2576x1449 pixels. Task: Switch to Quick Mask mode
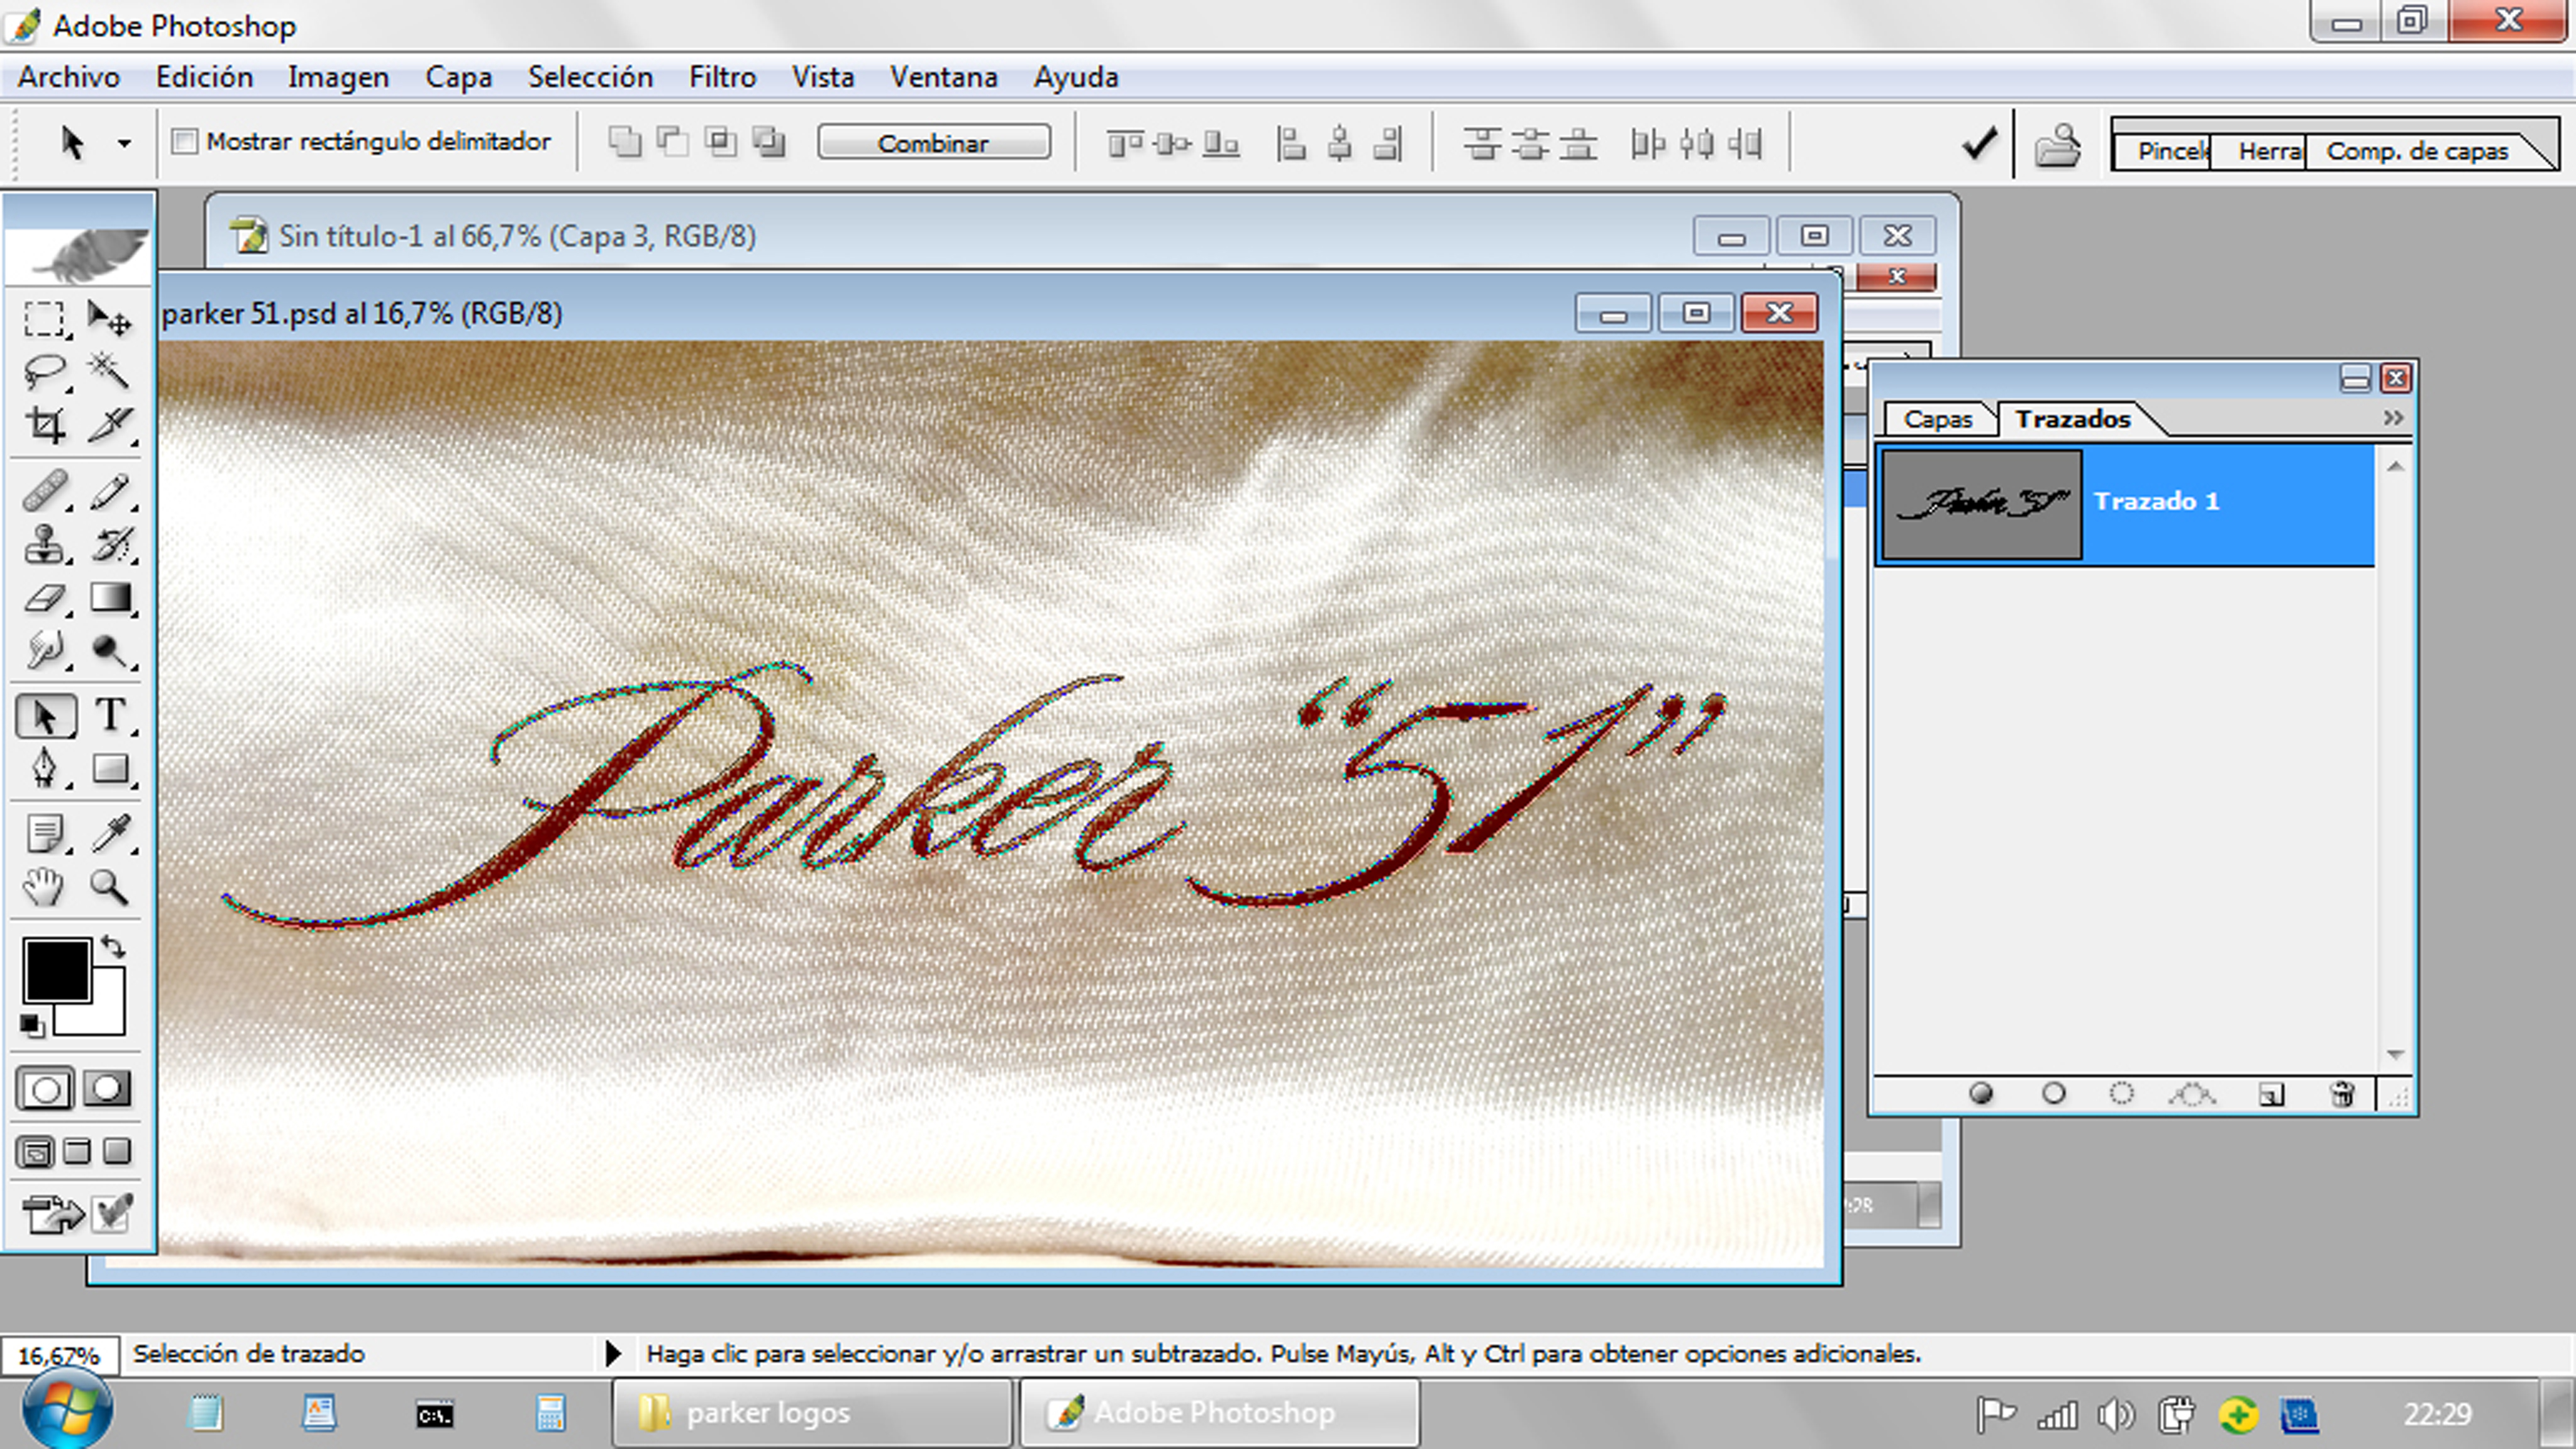107,1089
